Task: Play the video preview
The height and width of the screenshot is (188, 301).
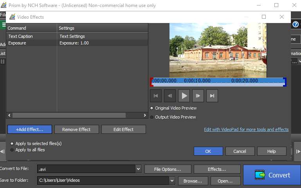Action: pyautogui.click(x=184, y=96)
